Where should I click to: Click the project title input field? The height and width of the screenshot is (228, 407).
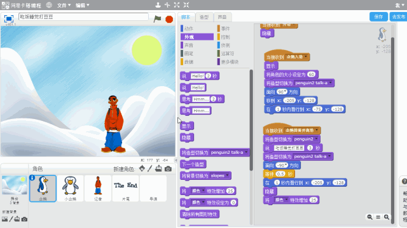pyautogui.click(x=83, y=17)
